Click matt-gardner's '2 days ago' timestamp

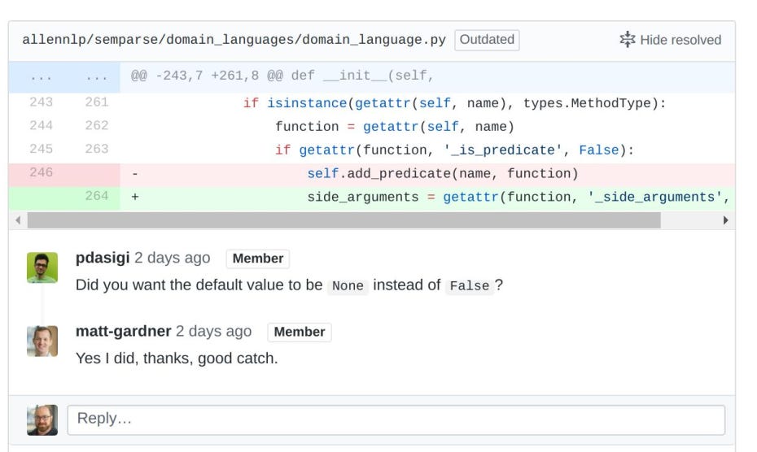point(213,332)
